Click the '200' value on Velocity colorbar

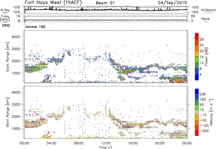click(203, 94)
